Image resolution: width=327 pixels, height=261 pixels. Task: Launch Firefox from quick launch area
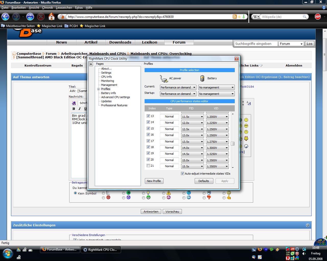click(x=260, y=249)
